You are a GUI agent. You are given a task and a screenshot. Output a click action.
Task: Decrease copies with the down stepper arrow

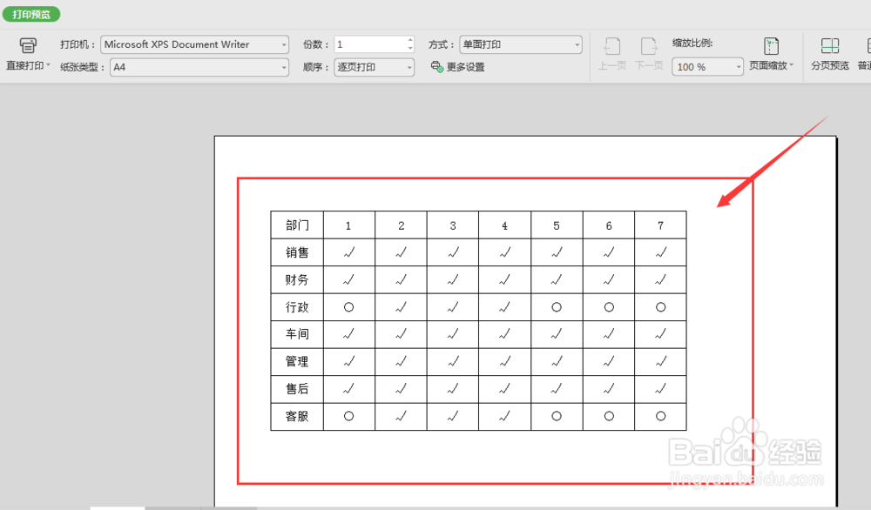pyautogui.click(x=410, y=48)
